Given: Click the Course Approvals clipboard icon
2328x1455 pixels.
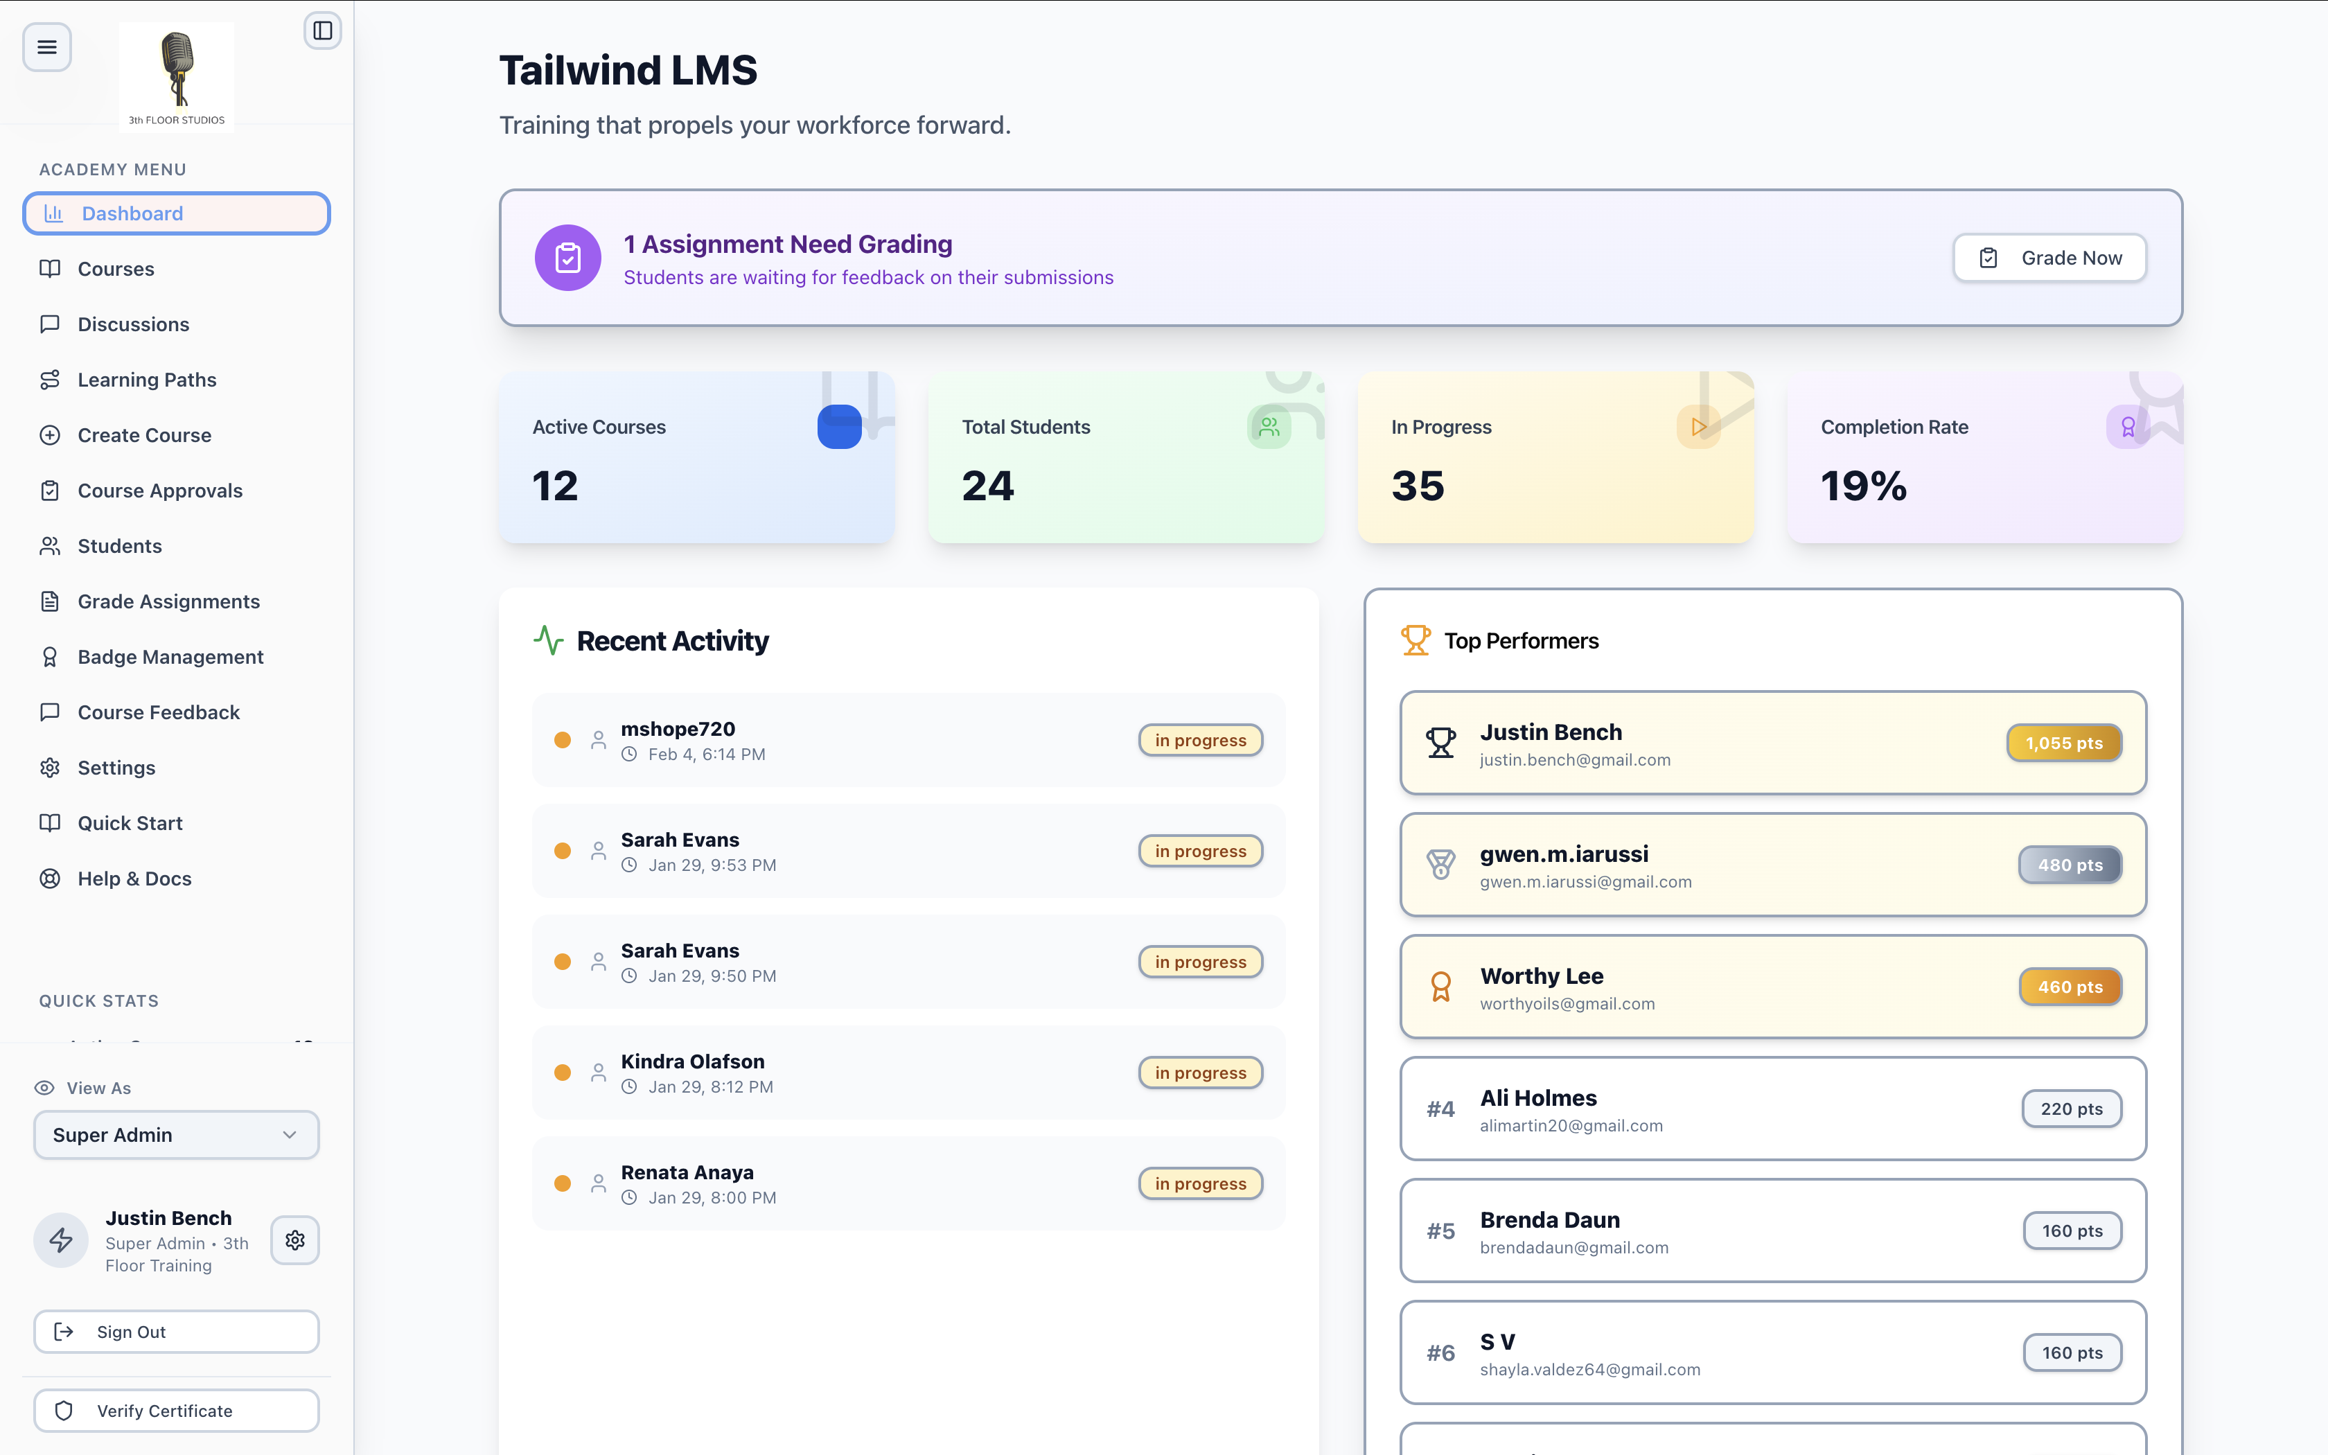Looking at the screenshot, I should [50, 491].
